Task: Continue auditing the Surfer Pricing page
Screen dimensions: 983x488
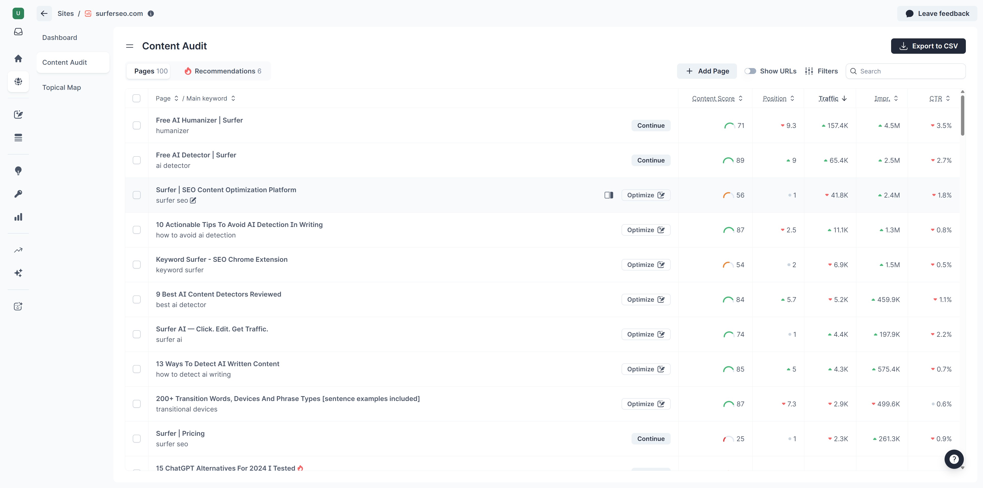Action: click(x=651, y=438)
